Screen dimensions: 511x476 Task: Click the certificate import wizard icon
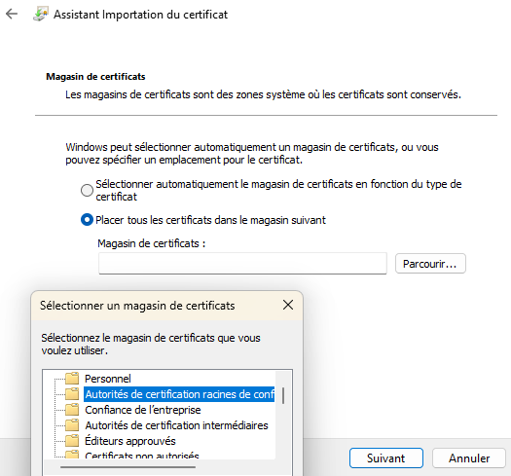tap(41, 14)
